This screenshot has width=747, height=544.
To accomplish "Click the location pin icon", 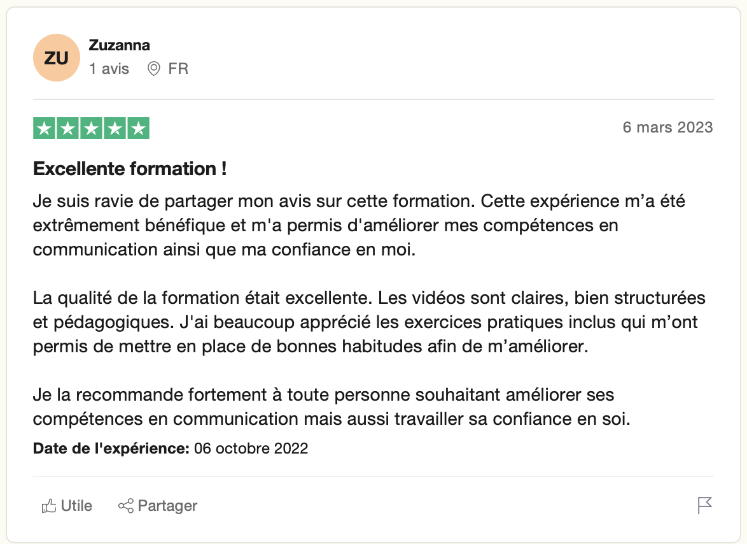I will [x=153, y=69].
